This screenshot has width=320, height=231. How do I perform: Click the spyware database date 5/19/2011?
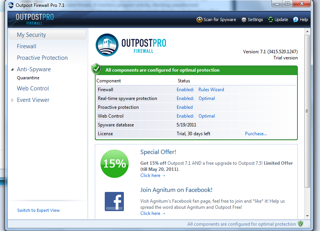pyautogui.click(x=186, y=125)
